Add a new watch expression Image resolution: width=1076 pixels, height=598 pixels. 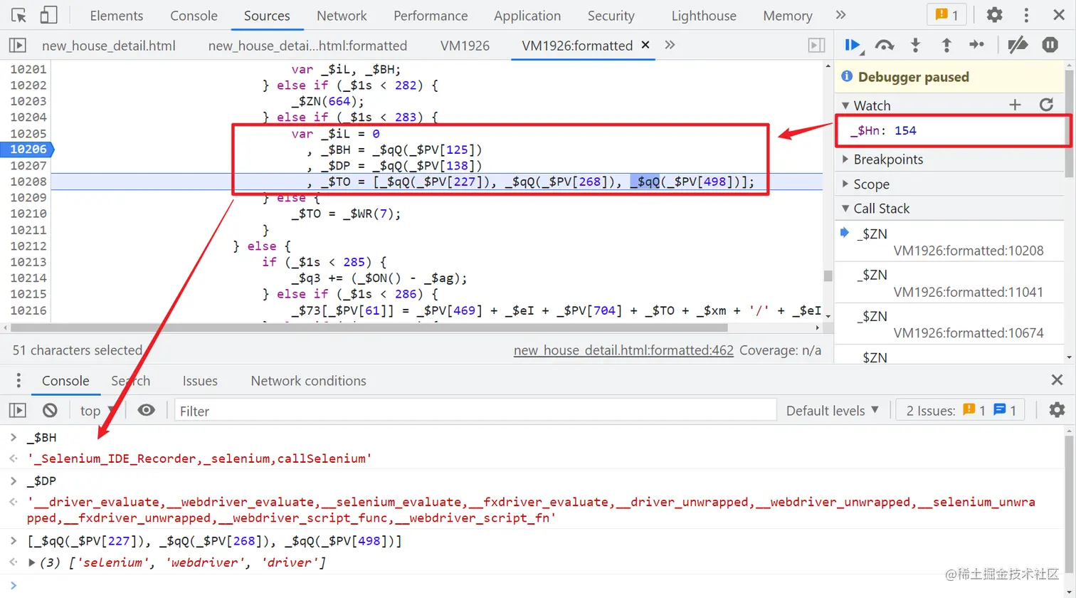coord(1015,105)
